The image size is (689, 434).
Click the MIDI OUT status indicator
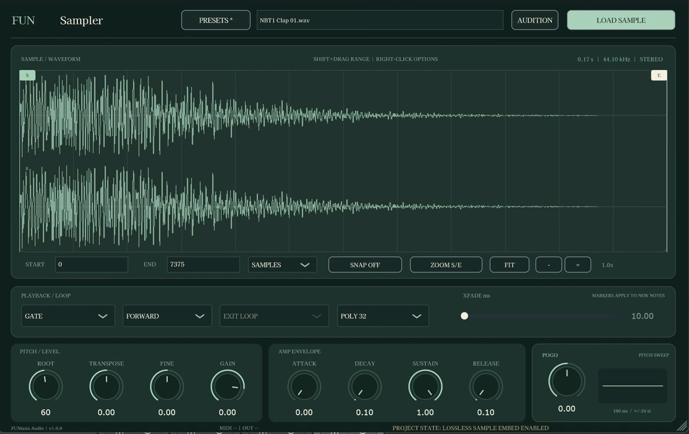(x=239, y=428)
